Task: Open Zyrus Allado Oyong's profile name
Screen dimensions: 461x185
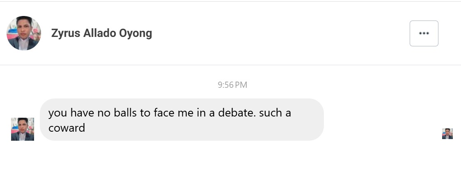Action: pos(101,33)
